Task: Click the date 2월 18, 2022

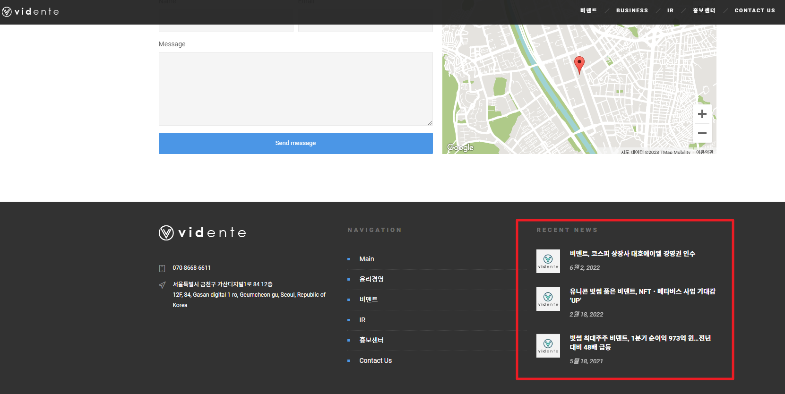Action: (x=587, y=314)
